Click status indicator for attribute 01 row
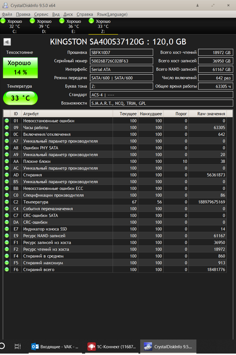Viewport: 236px width, 355px height. click(x=7, y=121)
